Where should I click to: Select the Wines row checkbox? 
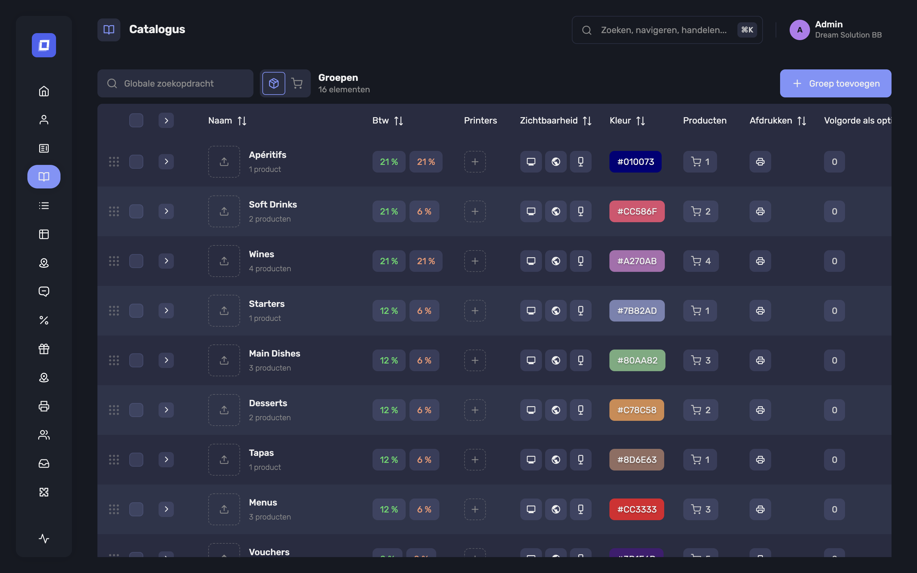tap(136, 261)
